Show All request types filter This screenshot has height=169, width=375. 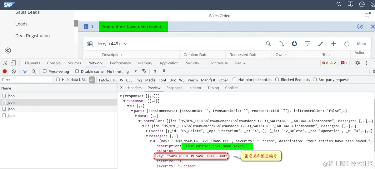pyautogui.click(x=92, y=80)
